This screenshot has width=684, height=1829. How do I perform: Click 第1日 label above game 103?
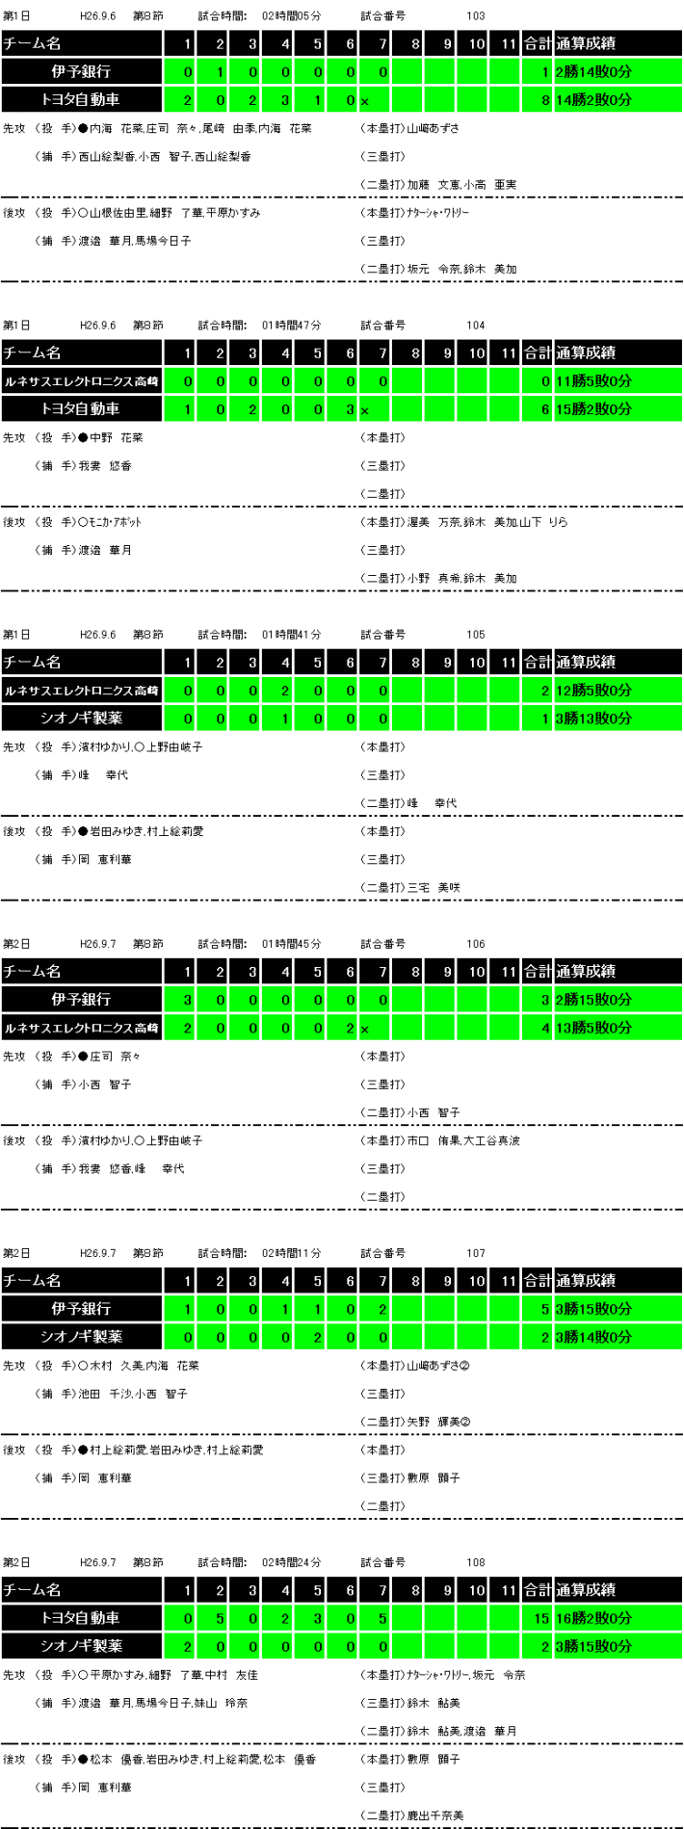pyautogui.click(x=16, y=16)
